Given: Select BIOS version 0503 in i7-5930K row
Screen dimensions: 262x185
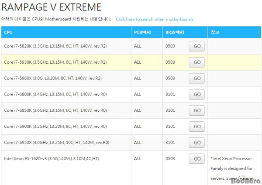Looking at the screenshot, I should coord(170,62).
